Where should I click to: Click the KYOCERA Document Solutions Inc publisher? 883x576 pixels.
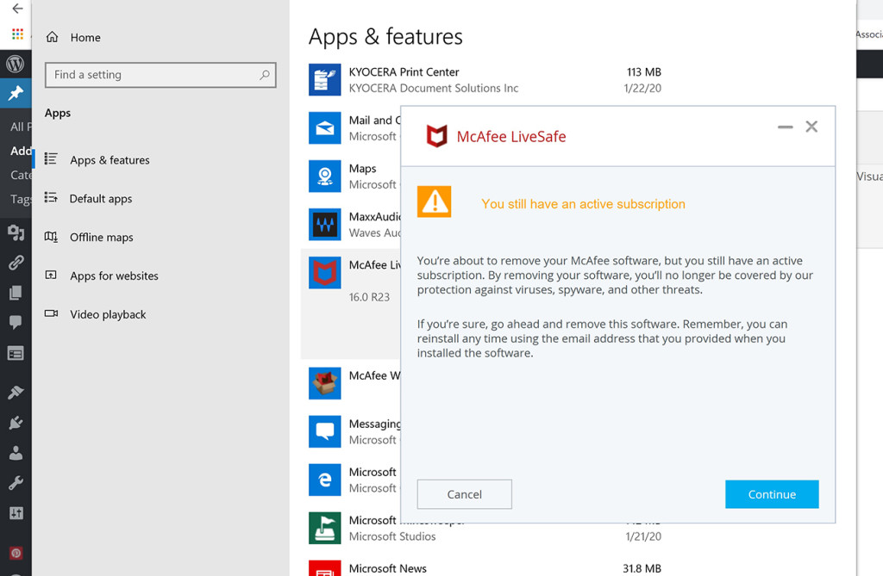point(434,89)
